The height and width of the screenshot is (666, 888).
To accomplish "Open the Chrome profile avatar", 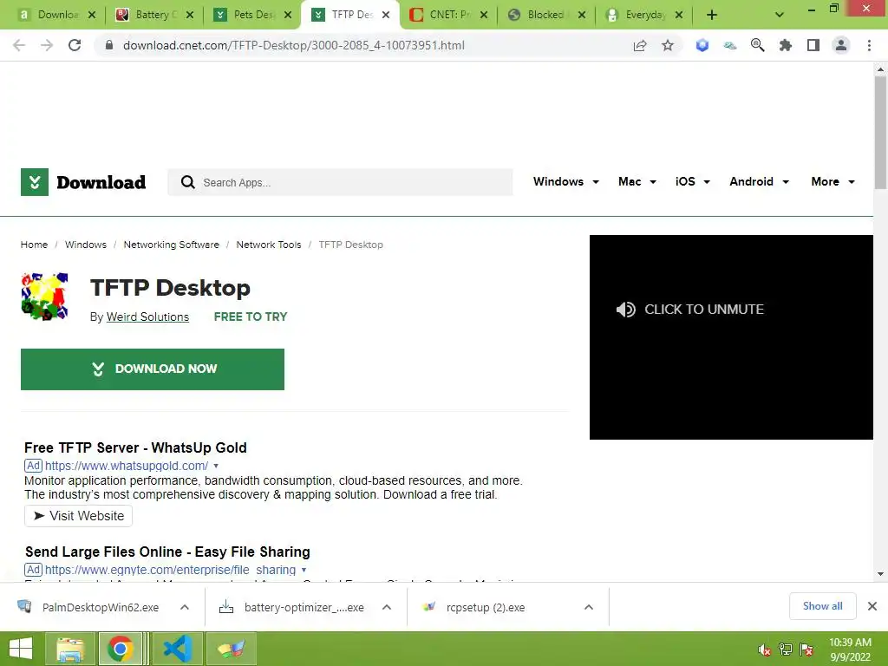I will (841, 45).
